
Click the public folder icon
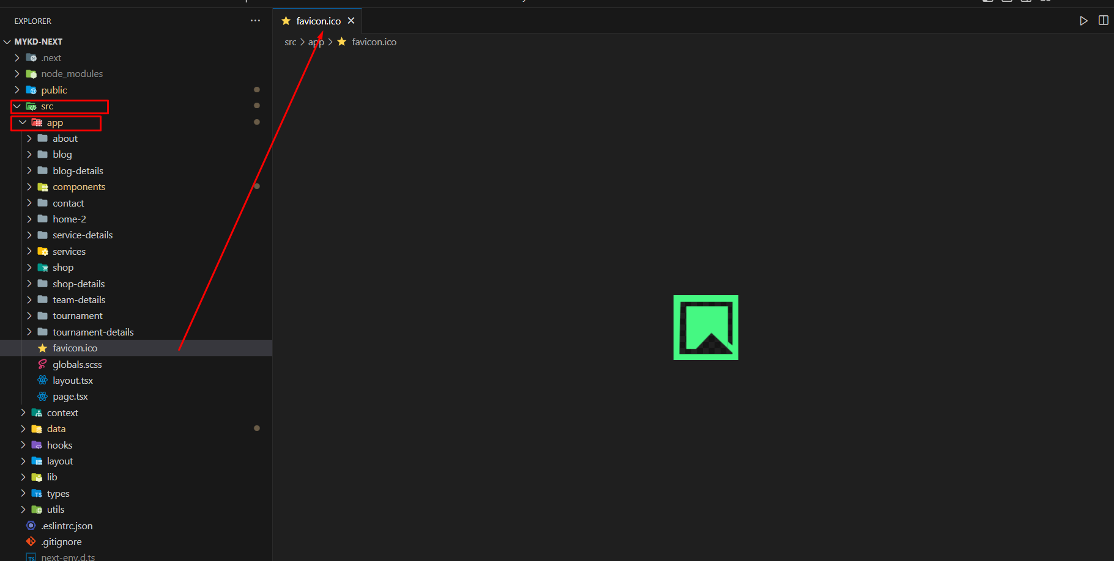tap(31, 90)
